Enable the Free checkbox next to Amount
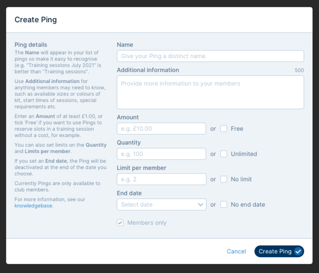The width and height of the screenshot is (319, 273). pos(224,129)
